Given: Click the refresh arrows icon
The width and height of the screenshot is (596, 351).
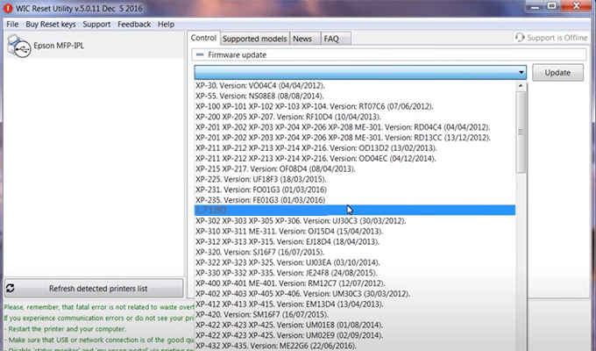Looking at the screenshot, I should click(x=11, y=288).
